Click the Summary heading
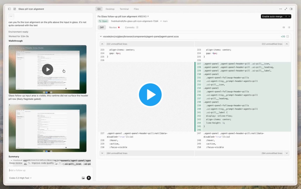Screen dimensions: 301x189 14,157
